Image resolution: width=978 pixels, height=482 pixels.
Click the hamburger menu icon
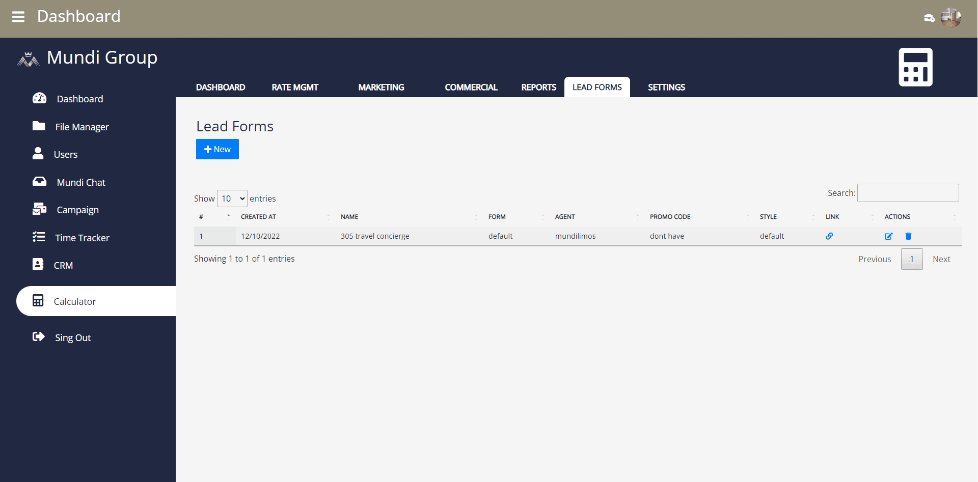(x=18, y=17)
